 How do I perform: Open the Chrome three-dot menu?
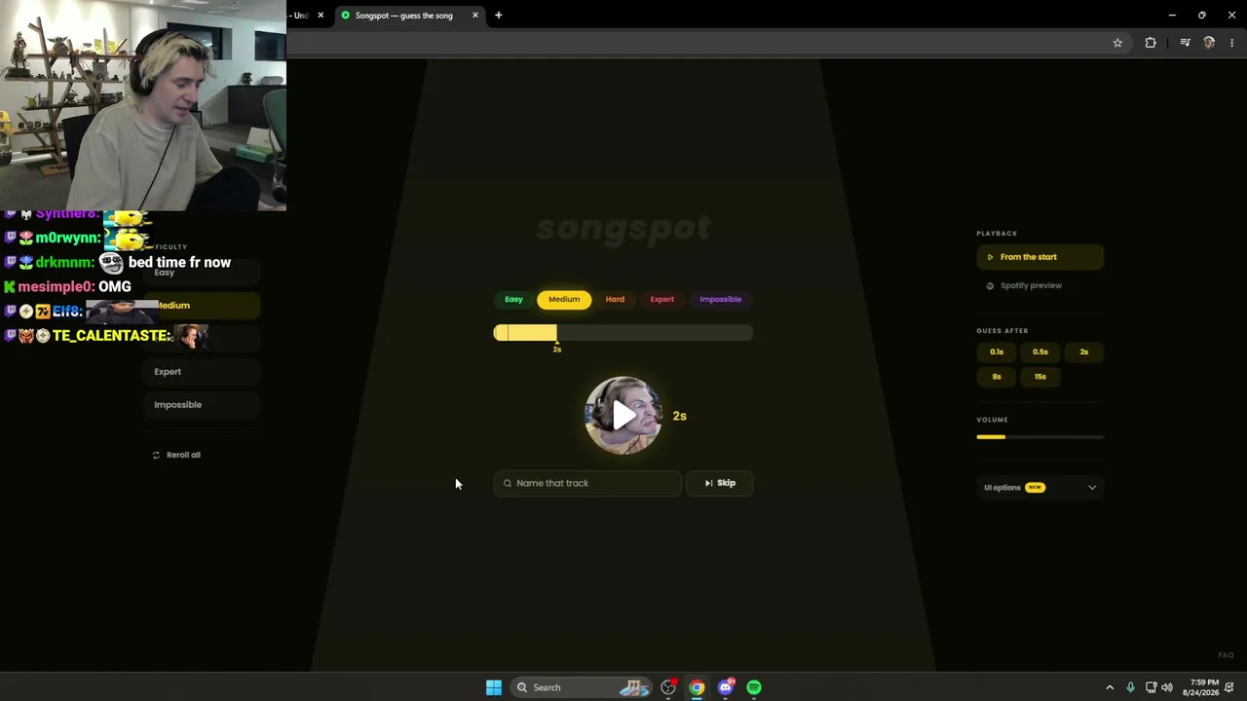pyautogui.click(x=1232, y=43)
